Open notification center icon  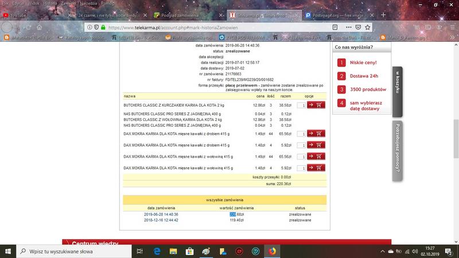click(x=449, y=251)
